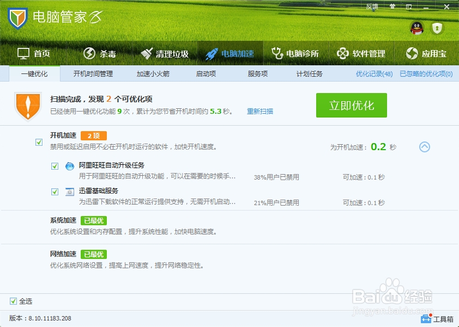Click 阿里旺旺自动升级任务 title text
This screenshot has height=327, width=459.
point(112,165)
